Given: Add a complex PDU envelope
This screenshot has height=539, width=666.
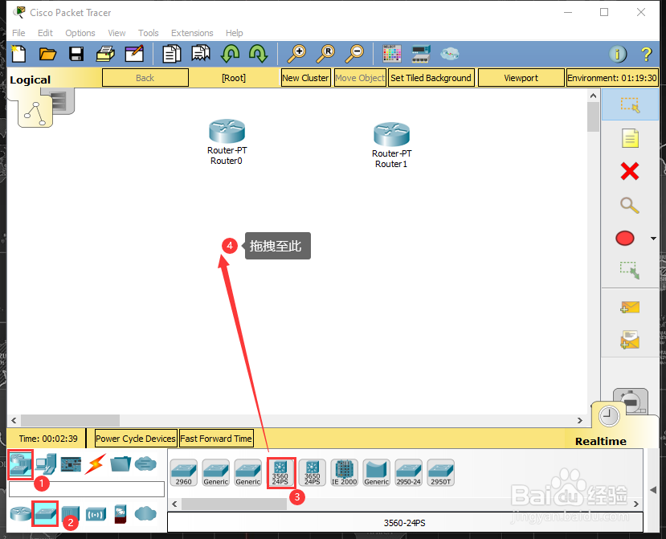Looking at the screenshot, I should coord(630,340).
